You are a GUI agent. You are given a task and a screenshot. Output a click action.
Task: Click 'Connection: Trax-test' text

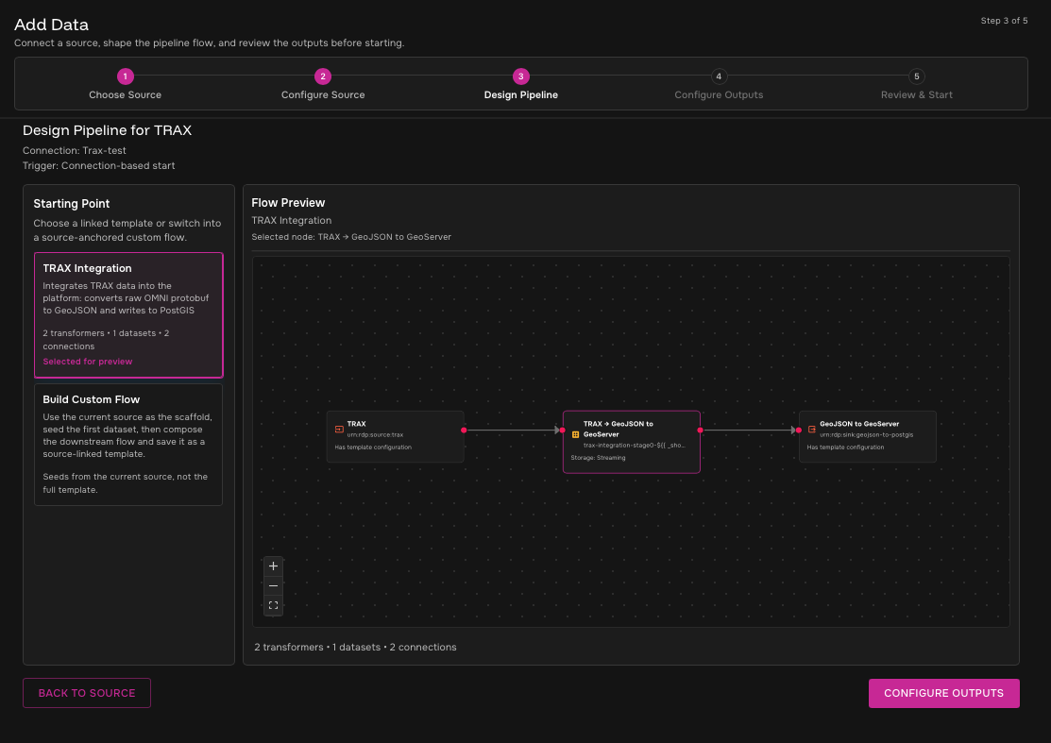75,151
